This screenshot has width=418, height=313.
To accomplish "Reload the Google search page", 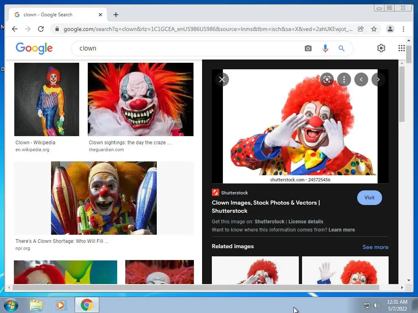I will click(x=41, y=29).
